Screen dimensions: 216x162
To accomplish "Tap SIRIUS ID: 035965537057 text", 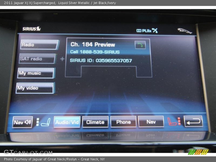I will pos(101,60).
